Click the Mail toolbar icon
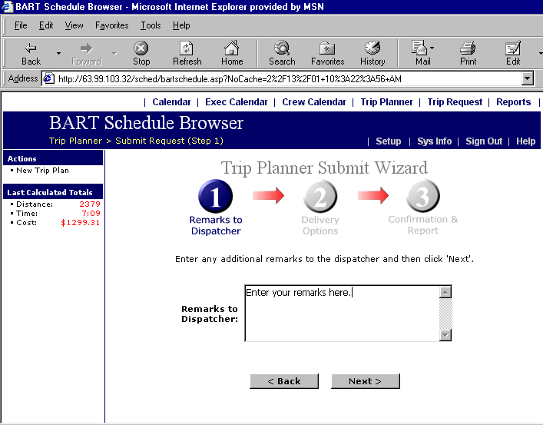This screenshot has height=425, width=543. pyautogui.click(x=419, y=48)
